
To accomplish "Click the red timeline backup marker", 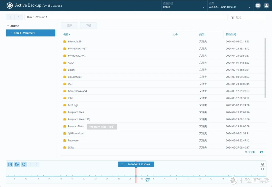I will pyautogui.click(x=136, y=176).
